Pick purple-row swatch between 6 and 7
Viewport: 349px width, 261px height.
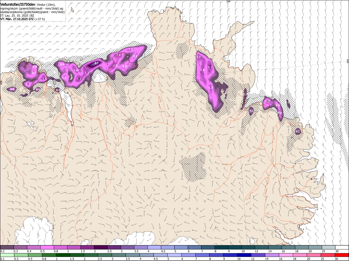click(195, 247)
